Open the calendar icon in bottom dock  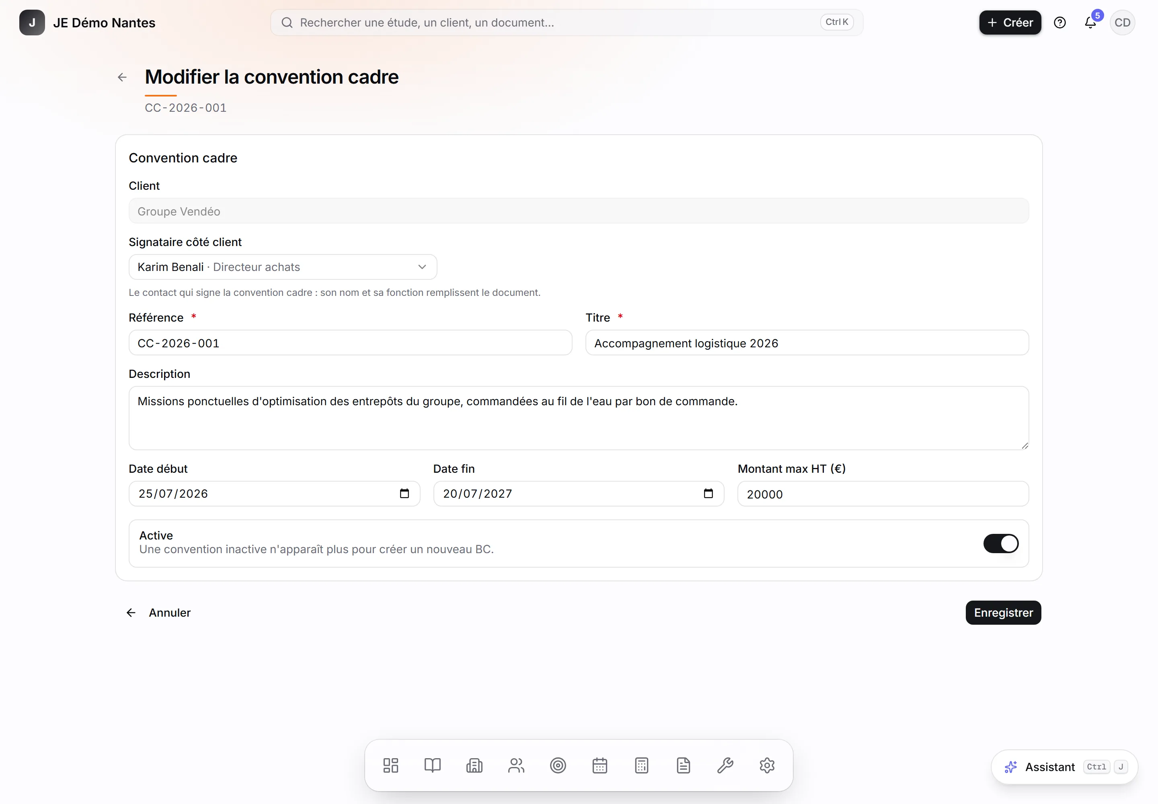pyautogui.click(x=600, y=765)
